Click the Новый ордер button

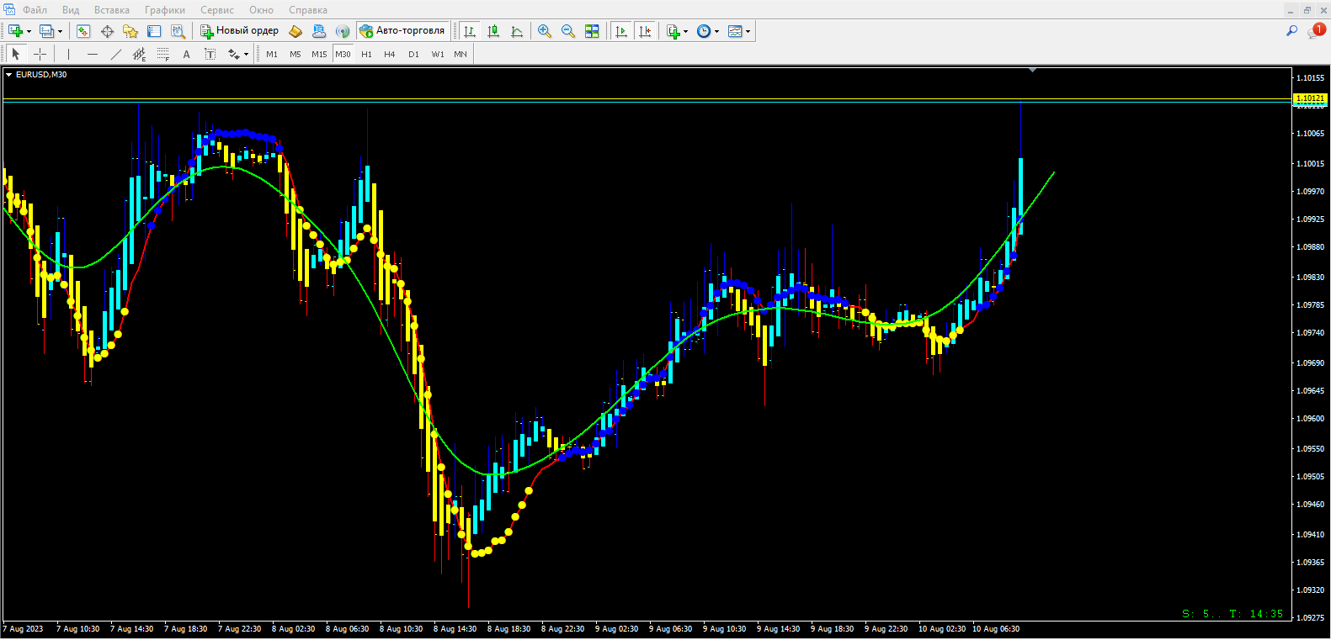pyautogui.click(x=240, y=31)
